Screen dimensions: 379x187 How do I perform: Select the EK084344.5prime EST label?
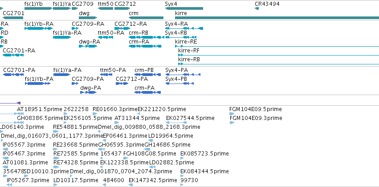[204, 171]
